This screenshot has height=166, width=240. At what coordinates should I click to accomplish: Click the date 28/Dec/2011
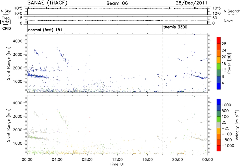(x=191, y=3)
